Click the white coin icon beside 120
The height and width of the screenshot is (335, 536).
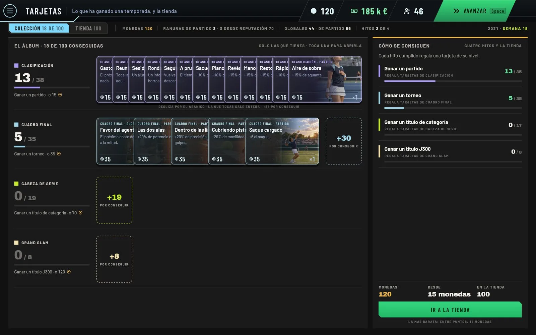point(314,11)
